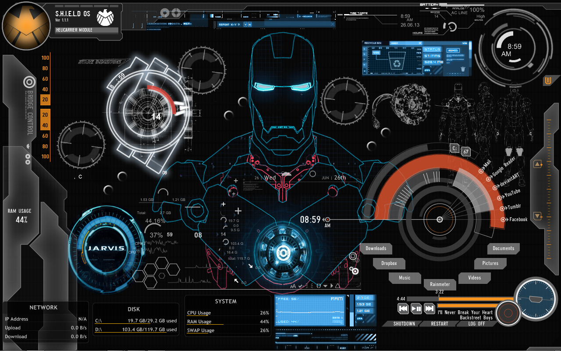The image size is (561, 351).
Task: Open the Rainmeter shortcut
Action: coord(440,284)
